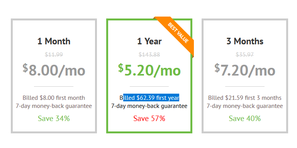Click the green $5.20/mo price
297x148 pixels.
click(149, 70)
